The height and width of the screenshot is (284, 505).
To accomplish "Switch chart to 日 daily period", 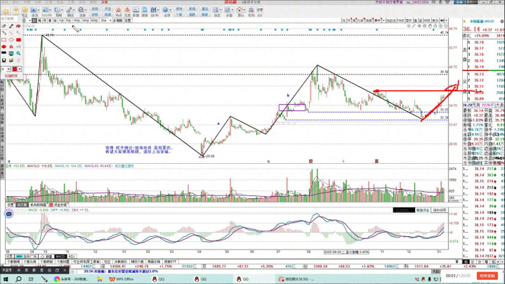I will click(x=34, y=20).
